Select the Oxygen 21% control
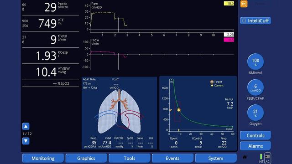Image resolution: width=292 pixels, height=164 pixels. coord(255,113)
